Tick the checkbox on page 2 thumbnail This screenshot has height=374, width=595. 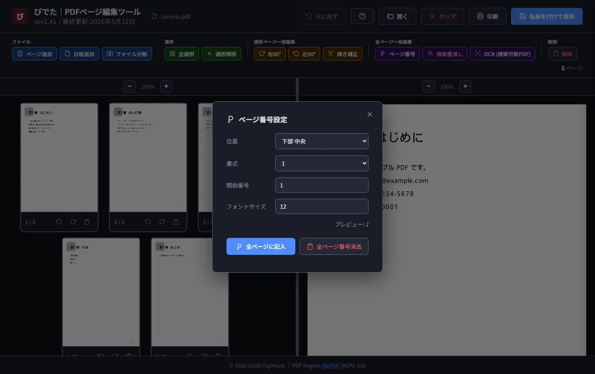point(118,112)
